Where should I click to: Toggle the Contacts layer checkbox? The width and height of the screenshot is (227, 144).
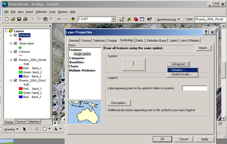[15, 52]
